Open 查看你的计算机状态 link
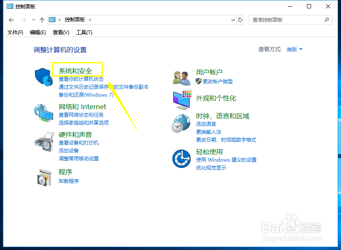 [81, 79]
